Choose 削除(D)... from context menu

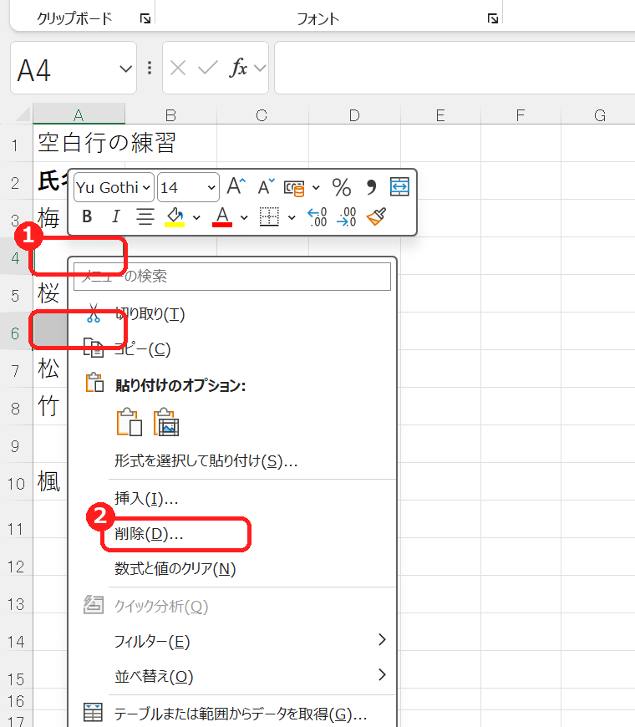click(x=149, y=534)
